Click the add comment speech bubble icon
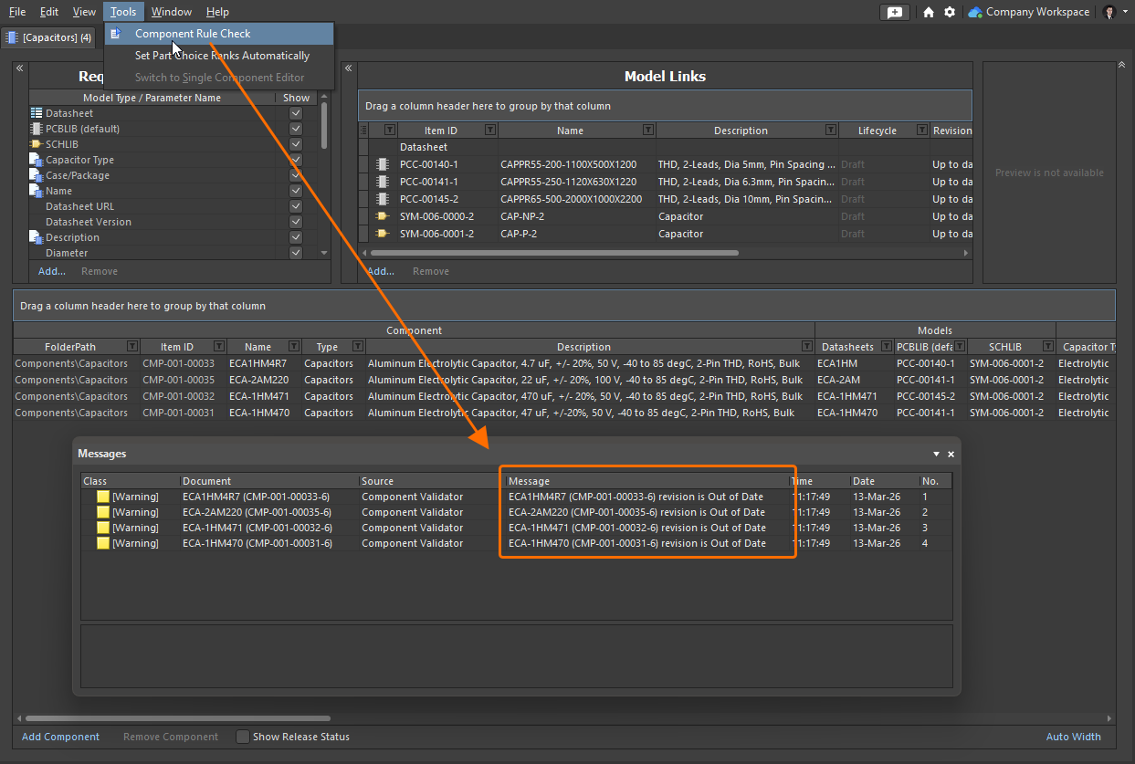The width and height of the screenshot is (1135, 764). tap(894, 12)
